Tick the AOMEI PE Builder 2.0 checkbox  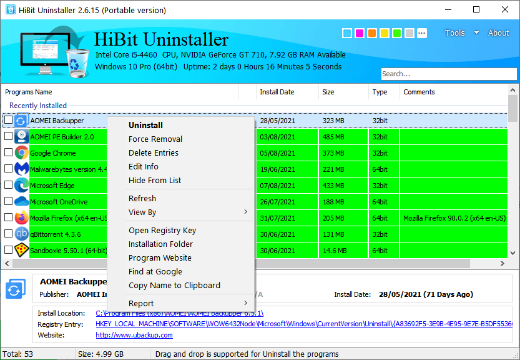pyautogui.click(x=8, y=136)
